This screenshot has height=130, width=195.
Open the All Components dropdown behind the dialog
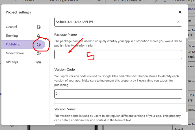(127, 1)
